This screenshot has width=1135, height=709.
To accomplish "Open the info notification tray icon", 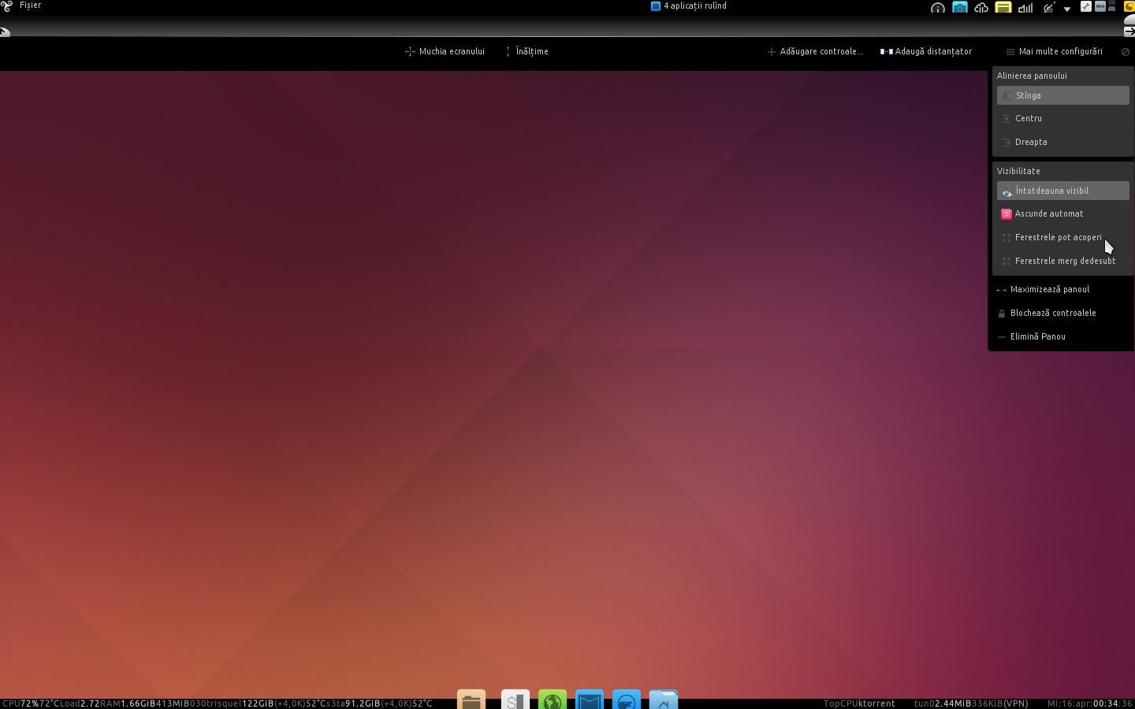I will point(937,8).
